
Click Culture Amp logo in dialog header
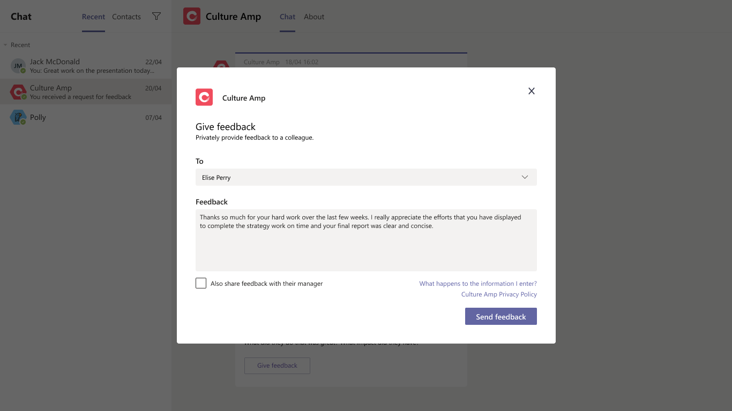tap(204, 97)
